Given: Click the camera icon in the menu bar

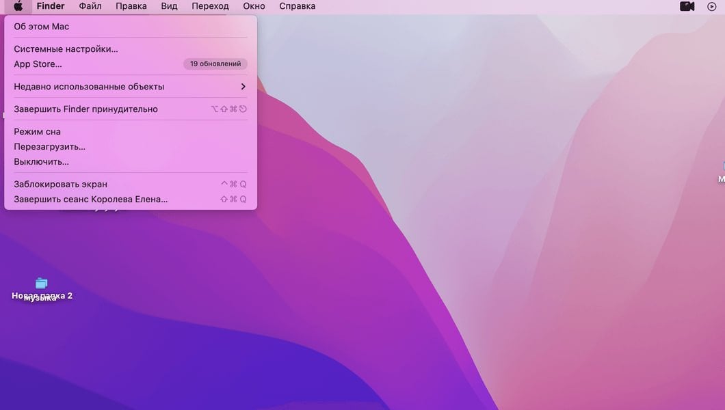Looking at the screenshot, I should pyautogui.click(x=687, y=6).
